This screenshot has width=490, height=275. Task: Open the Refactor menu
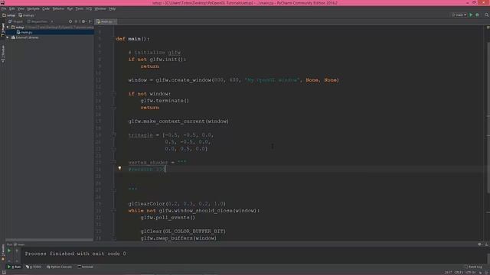point(58,8)
